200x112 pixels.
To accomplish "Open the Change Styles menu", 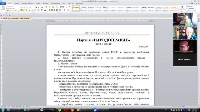I will [x=182, y=8].
